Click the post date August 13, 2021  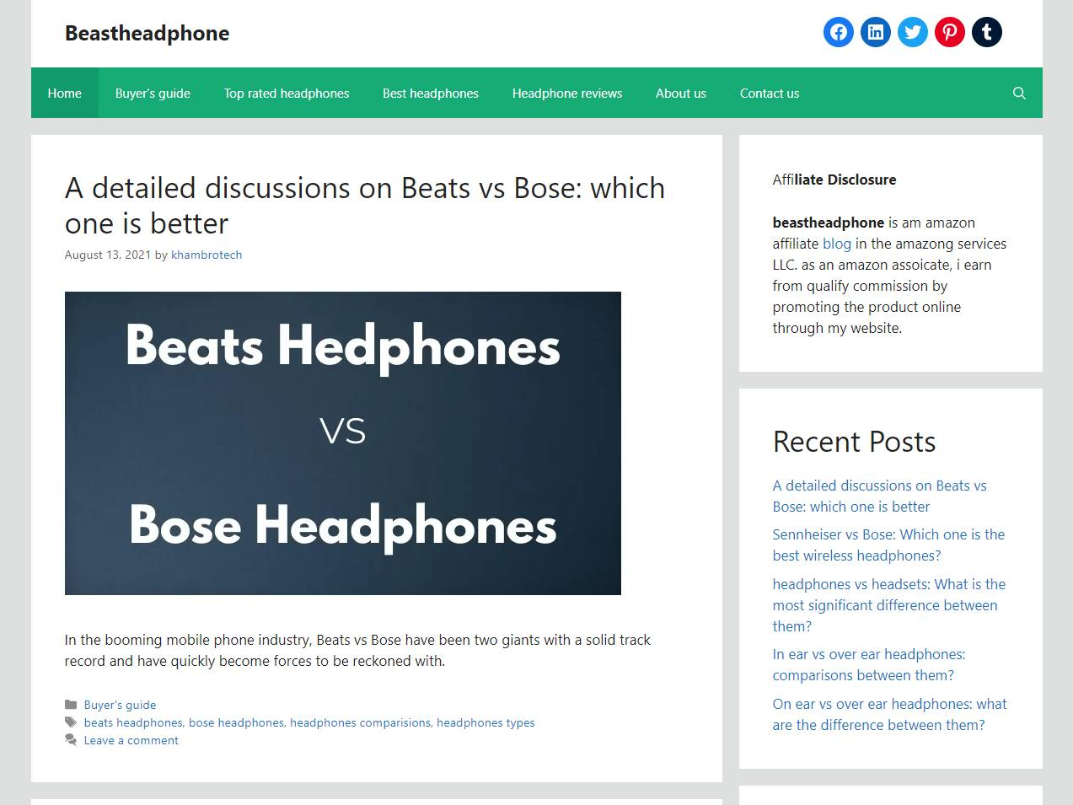(108, 255)
